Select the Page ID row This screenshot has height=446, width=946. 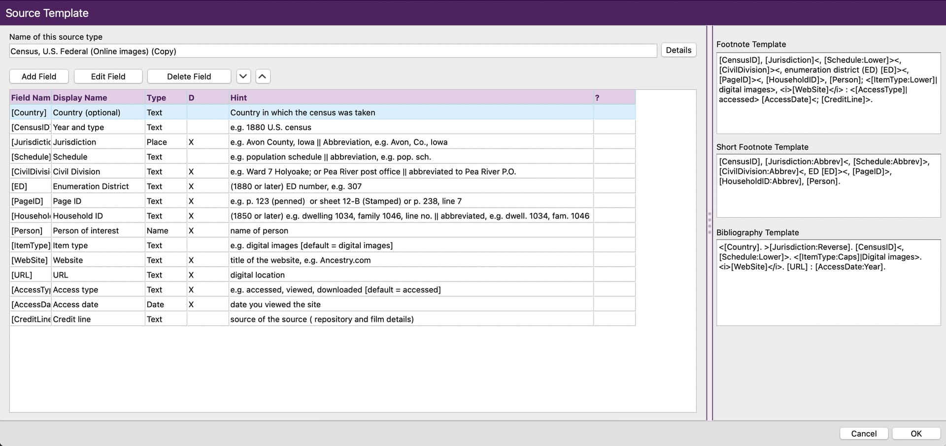pyautogui.click(x=323, y=201)
